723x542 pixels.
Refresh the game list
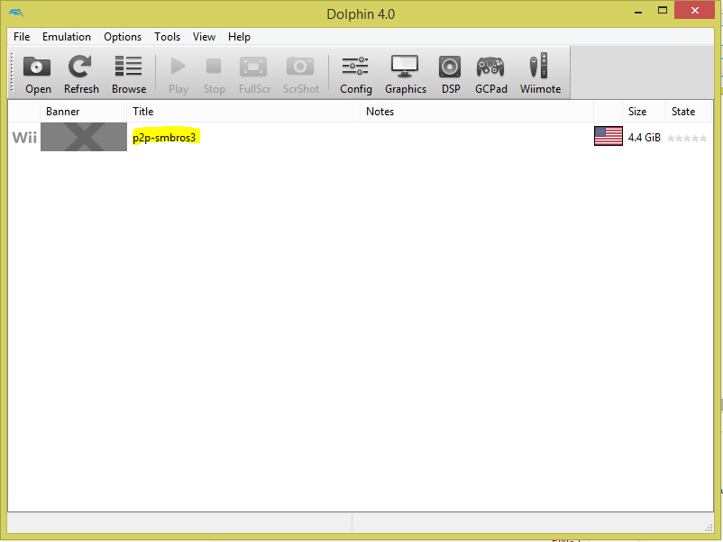[x=81, y=74]
